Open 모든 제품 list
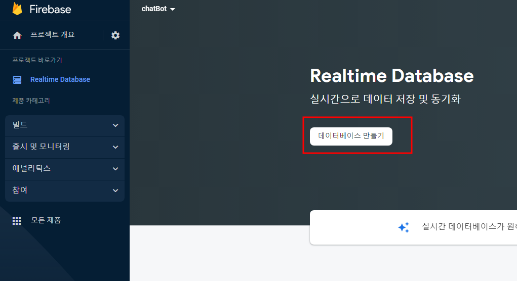This screenshot has width=517, height=281. click(x=46, y=220)
